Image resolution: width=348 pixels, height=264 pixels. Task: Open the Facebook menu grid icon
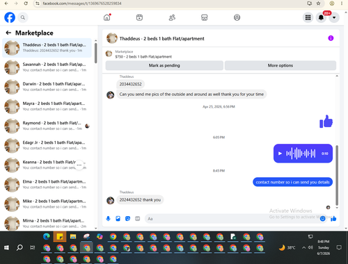(x=308, y=17)
